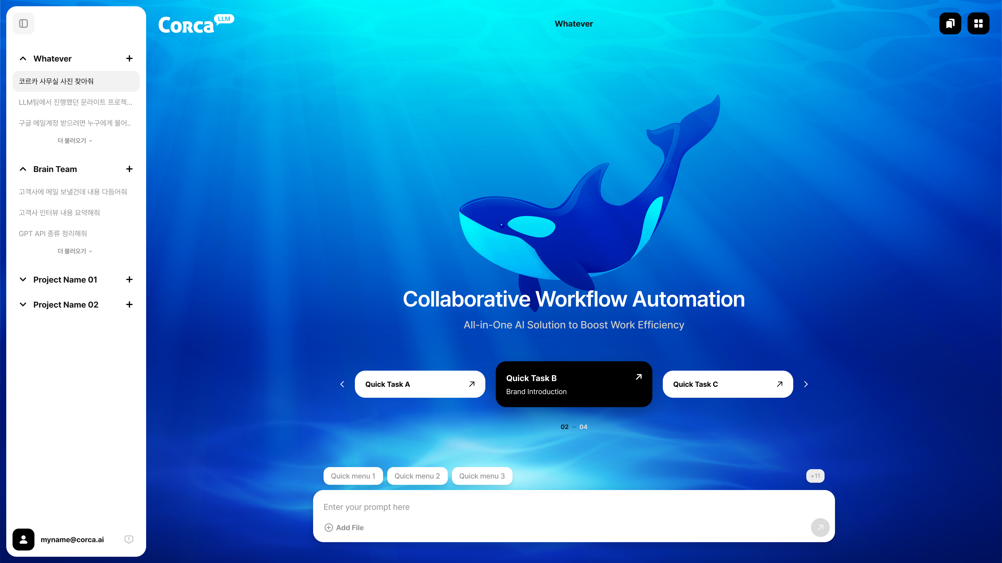
Task: Click the Whatever title at top center
Action: 573,23
